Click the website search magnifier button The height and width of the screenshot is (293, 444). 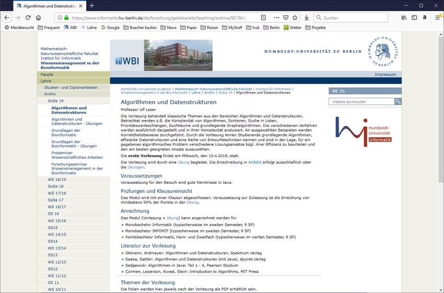tap(398, 101)
